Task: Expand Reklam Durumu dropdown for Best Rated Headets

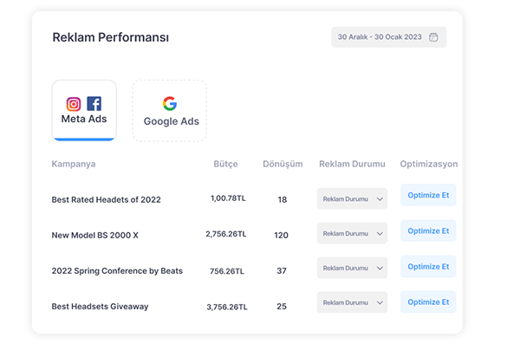Action: (x=352, y=199)
